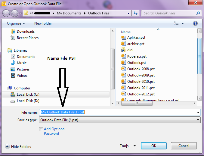Click the Name column header

click(126, 32)
